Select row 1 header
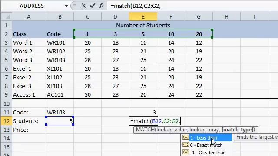 (7, 25)
